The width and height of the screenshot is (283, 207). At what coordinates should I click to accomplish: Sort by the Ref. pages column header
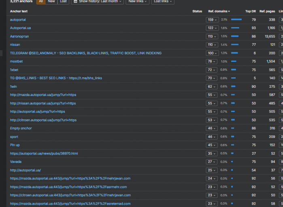(x=267, y=11)
